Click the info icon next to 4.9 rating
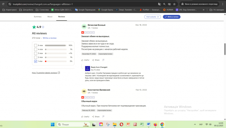The image size is (226, 128). 43,27
